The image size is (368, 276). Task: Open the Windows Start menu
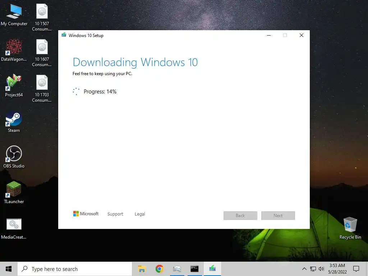coord(9,269)
